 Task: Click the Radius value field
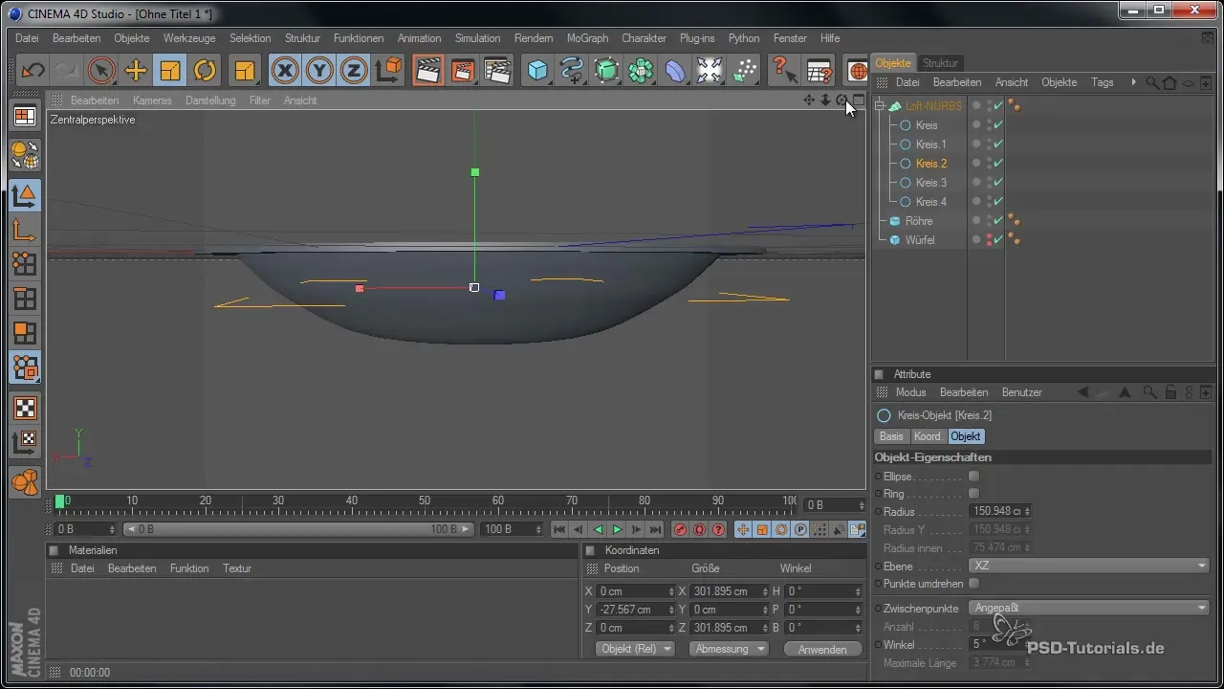coord(994,512)
